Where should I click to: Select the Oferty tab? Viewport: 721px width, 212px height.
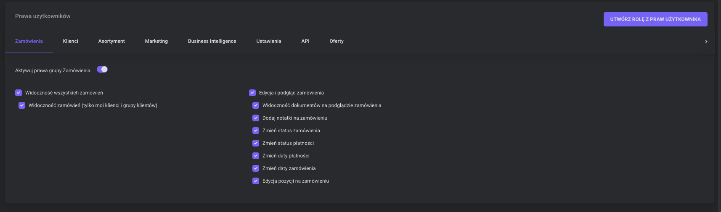pyautogui.click(x=337, y=41)
